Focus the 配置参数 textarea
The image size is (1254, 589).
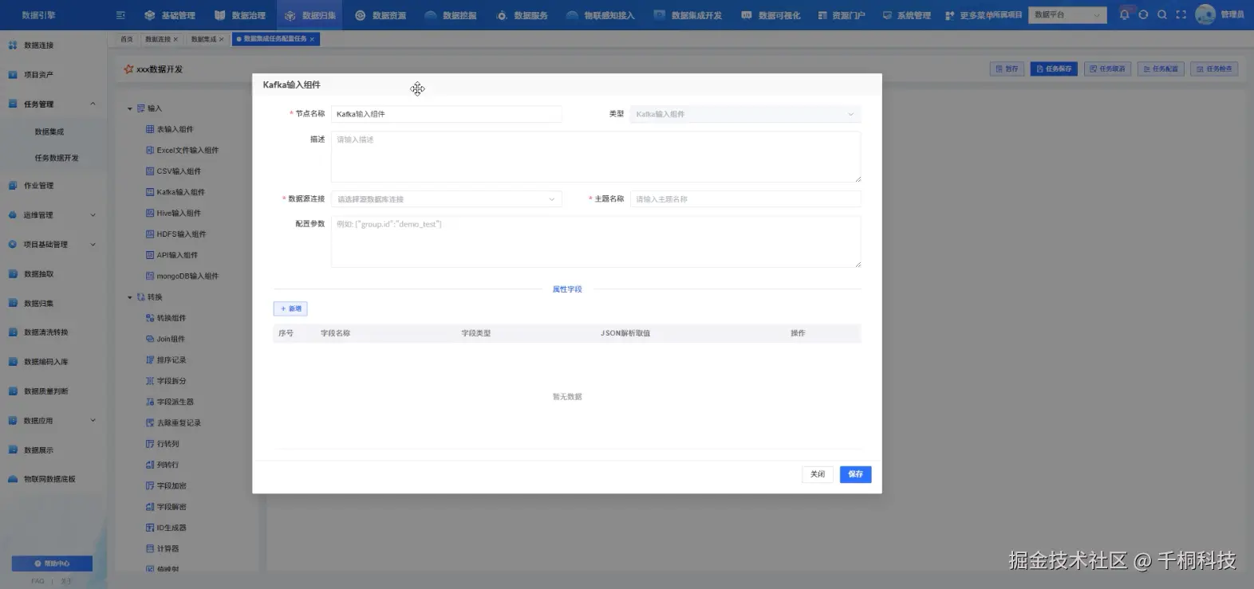596,241
